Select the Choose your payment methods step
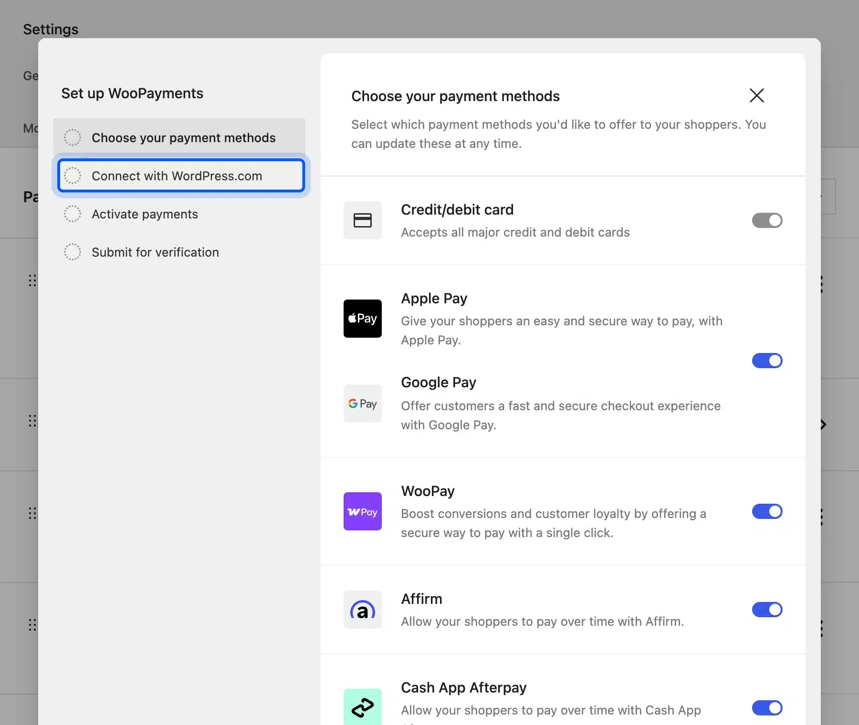Viewport: 859px width, 725px height. 179,137
